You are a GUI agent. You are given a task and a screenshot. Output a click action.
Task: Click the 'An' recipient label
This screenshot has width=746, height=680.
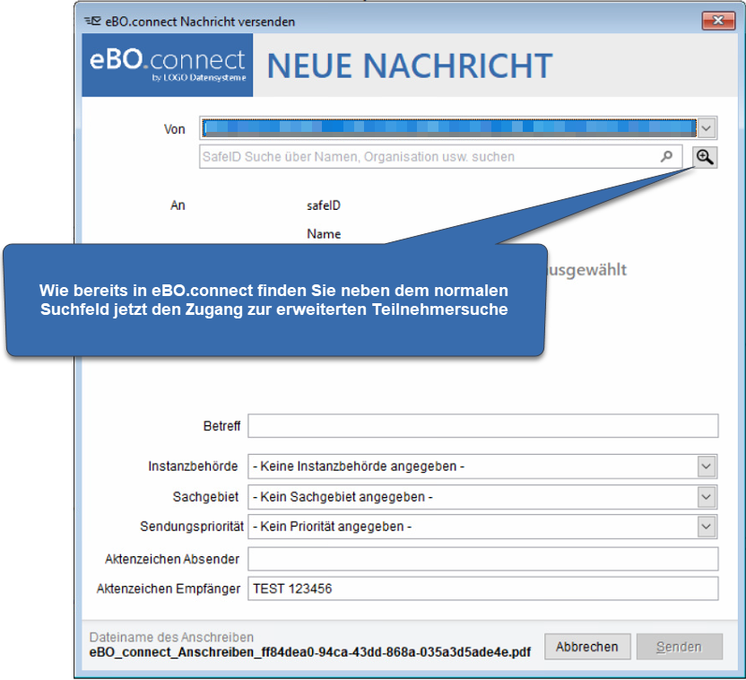point(178,205)
